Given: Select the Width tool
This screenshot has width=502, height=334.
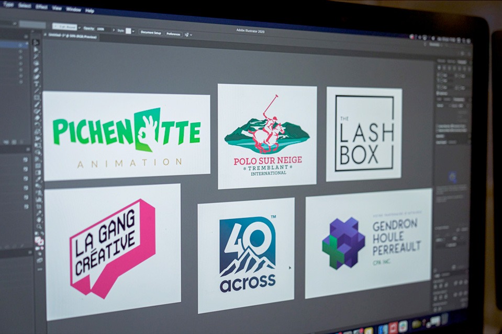Looking at the screenshot, I should pos(38,138).
